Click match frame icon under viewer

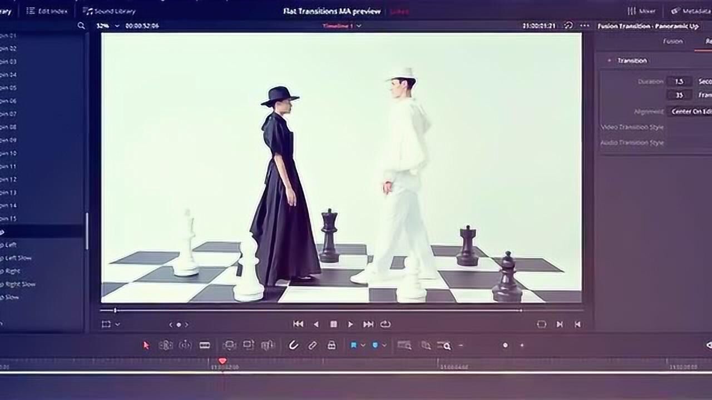[541, 324]
